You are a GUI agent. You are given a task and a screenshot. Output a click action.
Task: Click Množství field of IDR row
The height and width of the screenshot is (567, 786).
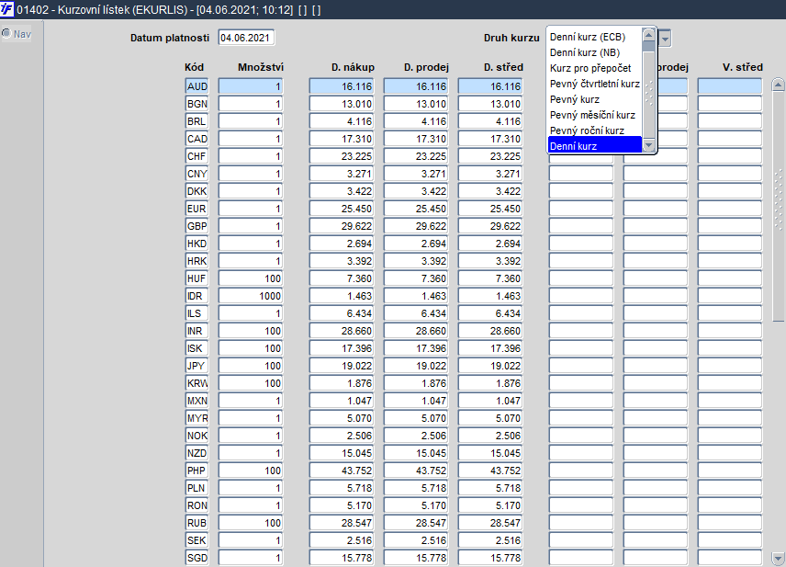point(251,296)
